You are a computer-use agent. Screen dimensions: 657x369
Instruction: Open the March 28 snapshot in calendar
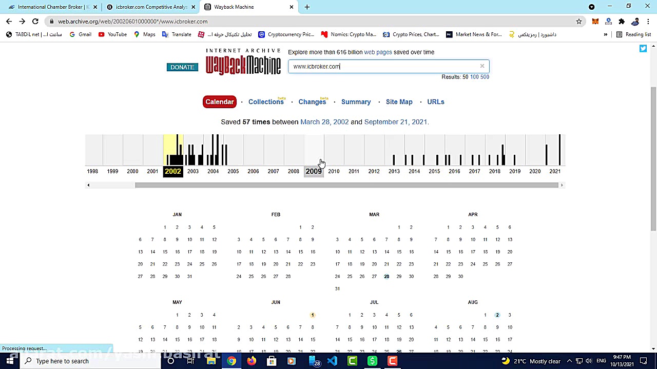(387, 276)
